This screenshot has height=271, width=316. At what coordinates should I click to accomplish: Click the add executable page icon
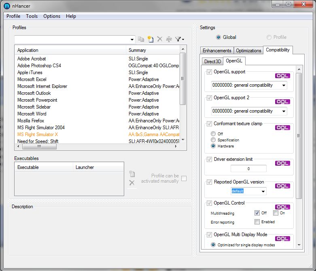131,174
